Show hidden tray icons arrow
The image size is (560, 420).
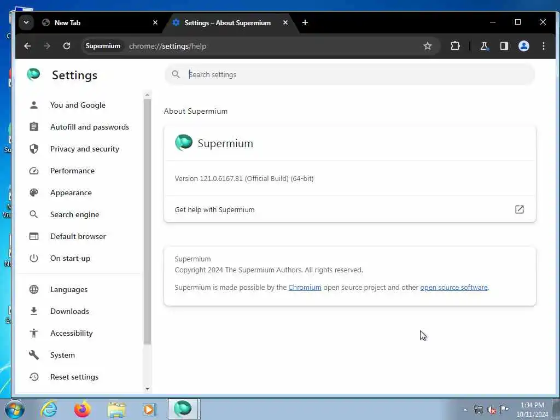click(465, 410)
